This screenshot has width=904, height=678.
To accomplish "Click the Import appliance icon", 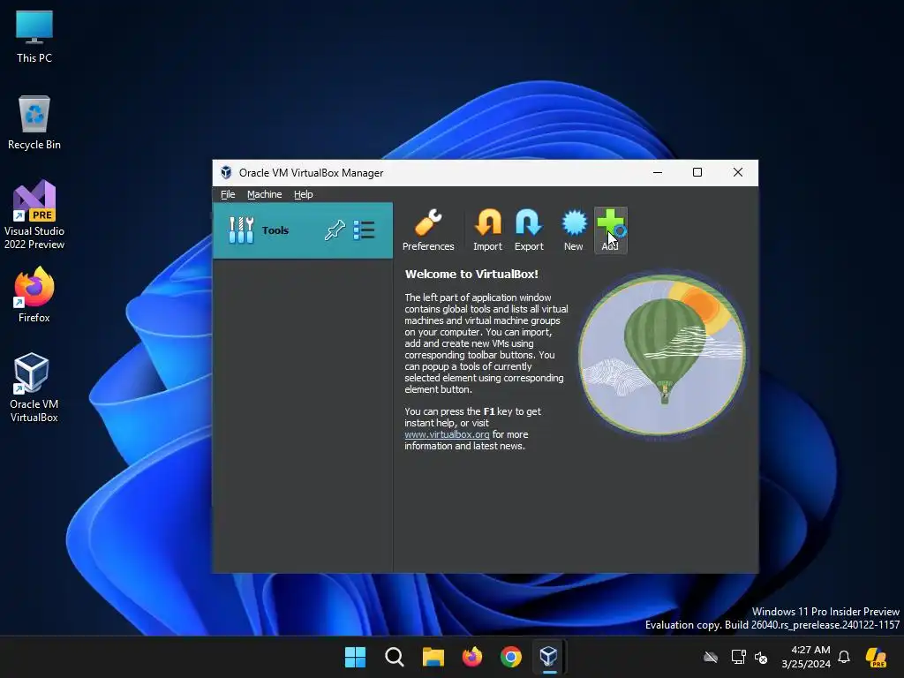I will (x=487, y=230).
